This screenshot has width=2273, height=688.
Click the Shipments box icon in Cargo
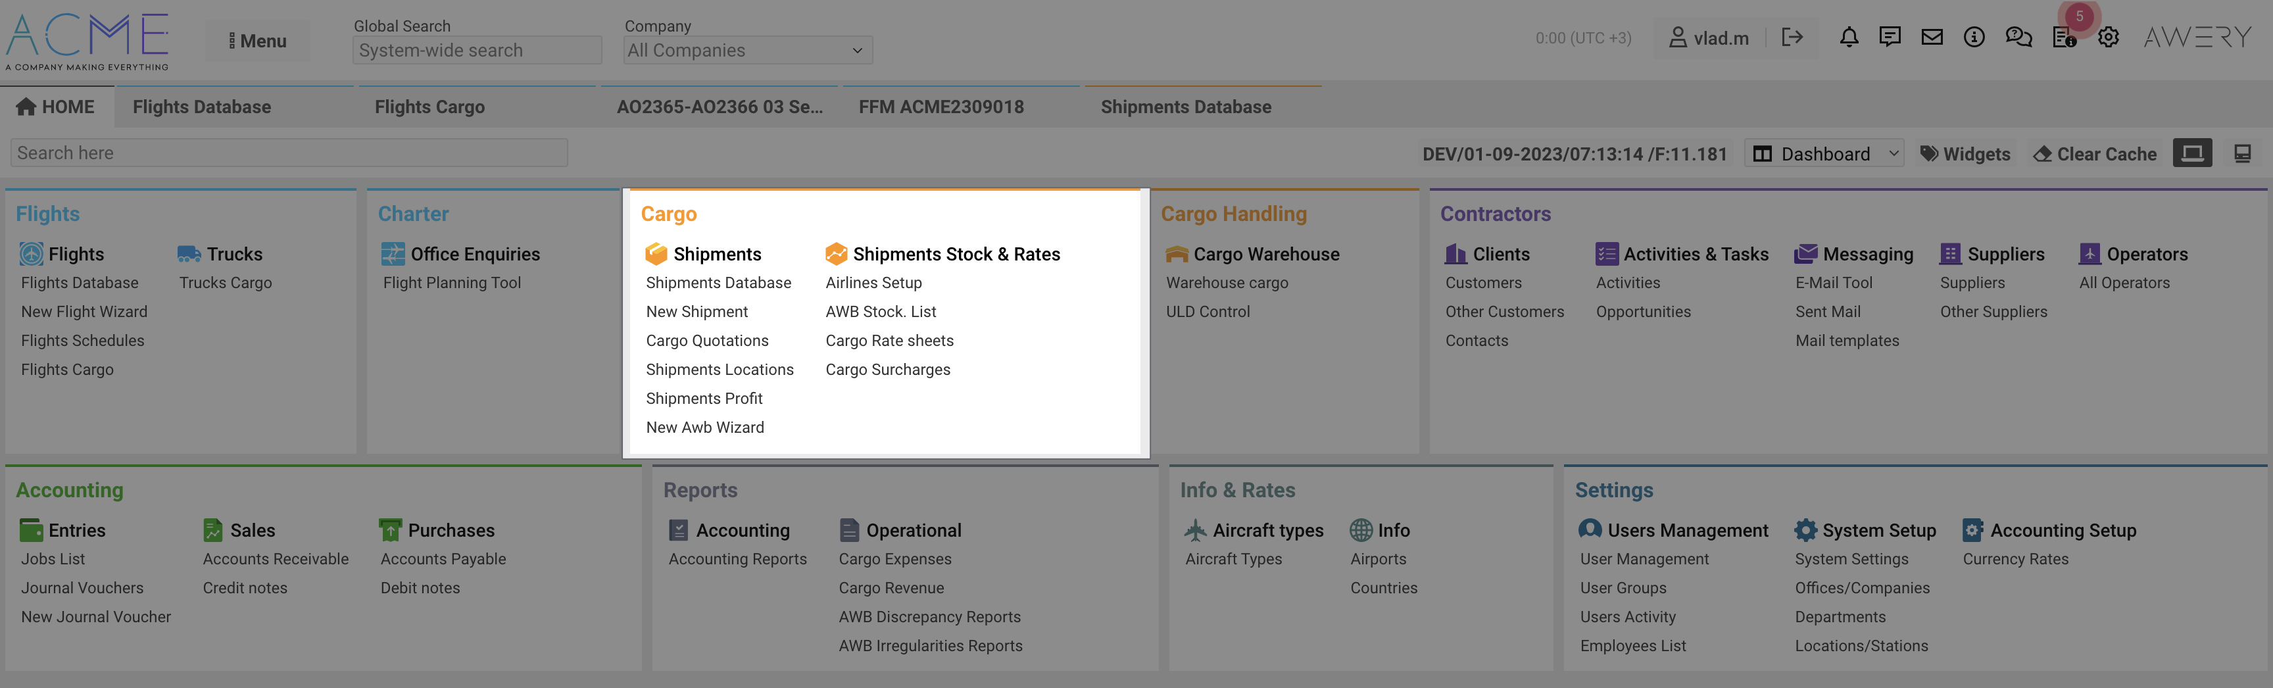(656, 254)
